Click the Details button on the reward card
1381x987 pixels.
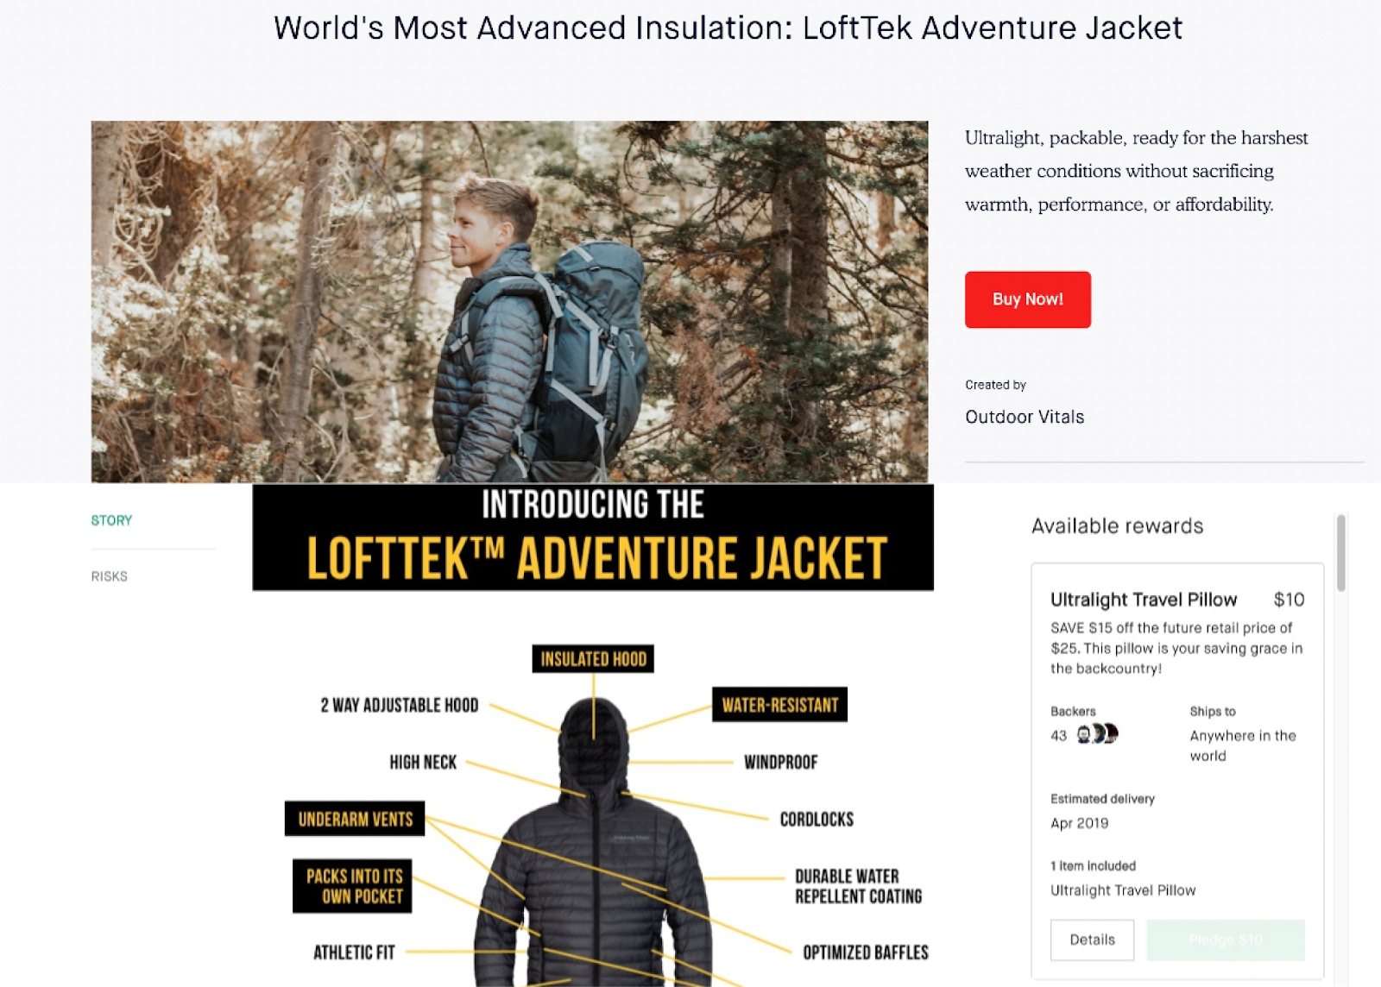[1092, 940]
